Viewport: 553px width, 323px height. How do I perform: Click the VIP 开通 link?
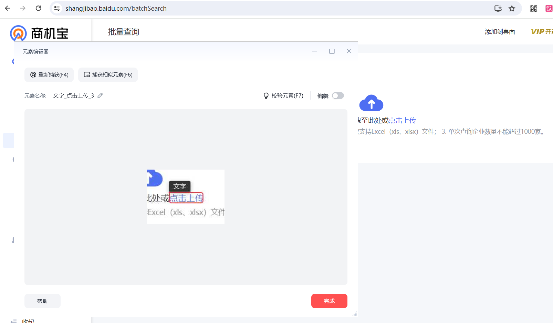542,32
